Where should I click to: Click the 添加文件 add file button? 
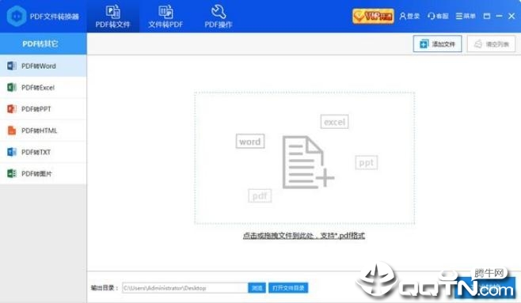437,44
